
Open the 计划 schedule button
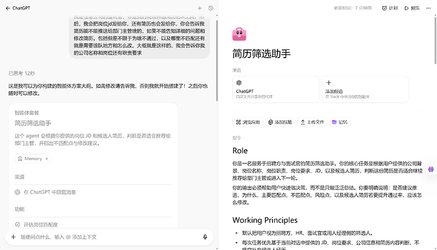tap(389, 8)
